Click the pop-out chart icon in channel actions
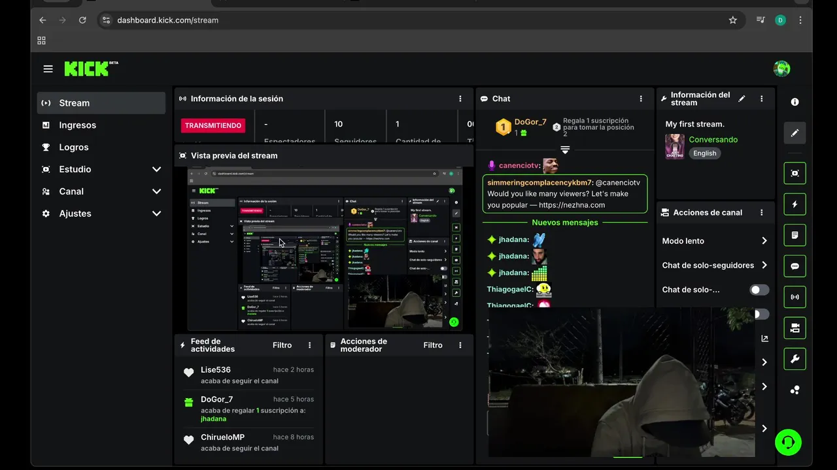The image size is (837, 470). click(765, 338)
